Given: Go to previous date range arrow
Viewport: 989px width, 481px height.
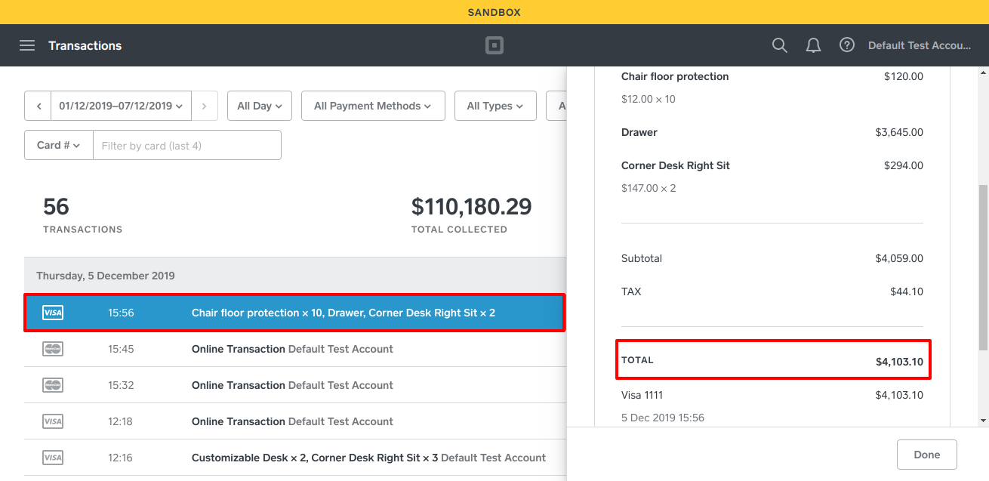Looking at the screenshot, I should (x=38, y=106).
